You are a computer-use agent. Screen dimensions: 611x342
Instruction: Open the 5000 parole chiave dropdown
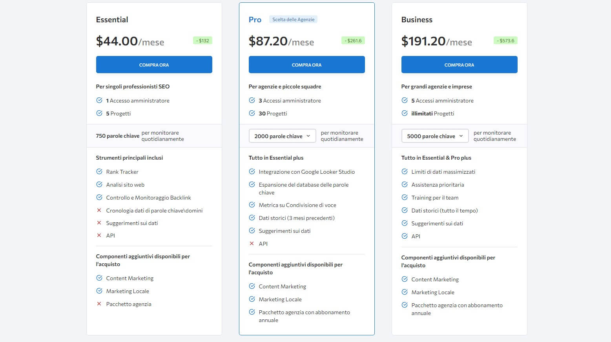click(x=435, y=136)
